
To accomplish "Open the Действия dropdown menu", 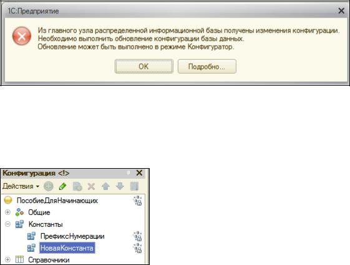I will click(x=21, y=186).
